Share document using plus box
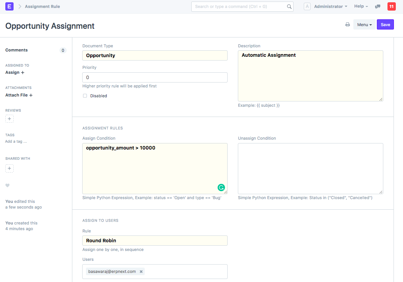The height and width of the screenshot is (282, 403). coord(9,168)
